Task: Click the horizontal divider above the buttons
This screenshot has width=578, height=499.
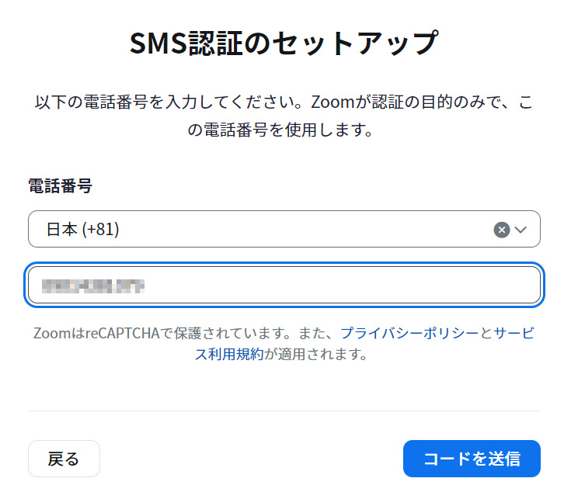Action: tap(284, 411)
